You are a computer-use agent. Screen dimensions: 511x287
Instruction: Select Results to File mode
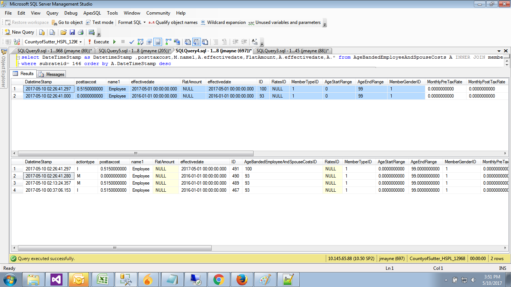[x=205, y=42]
